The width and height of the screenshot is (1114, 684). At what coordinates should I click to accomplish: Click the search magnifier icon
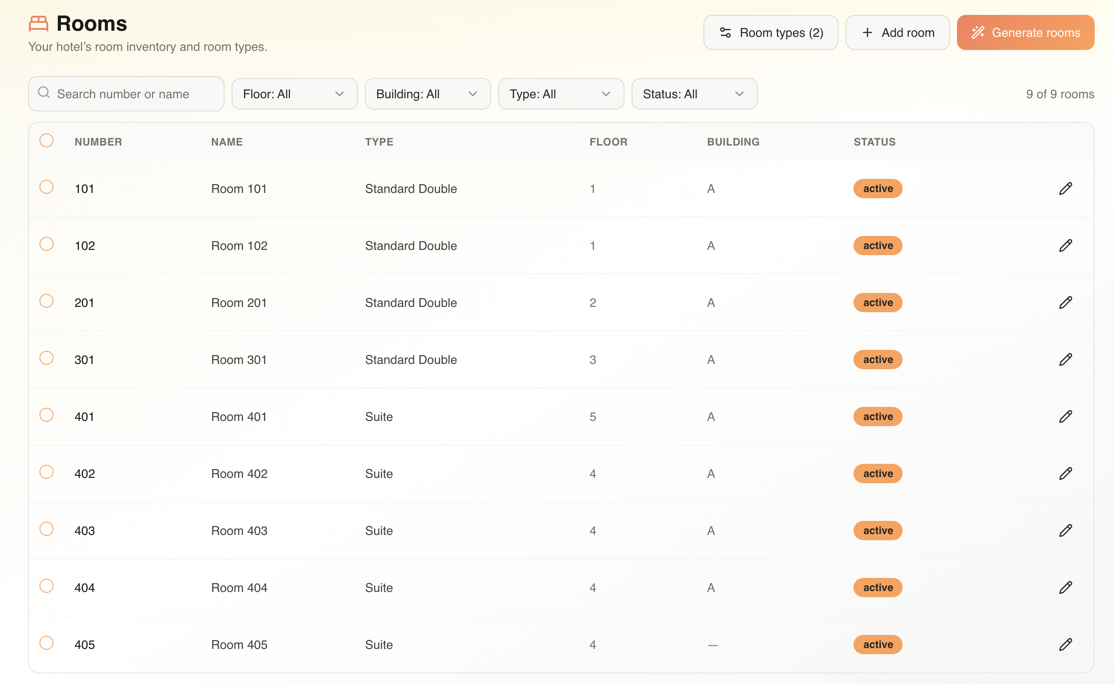coord(44,93)
